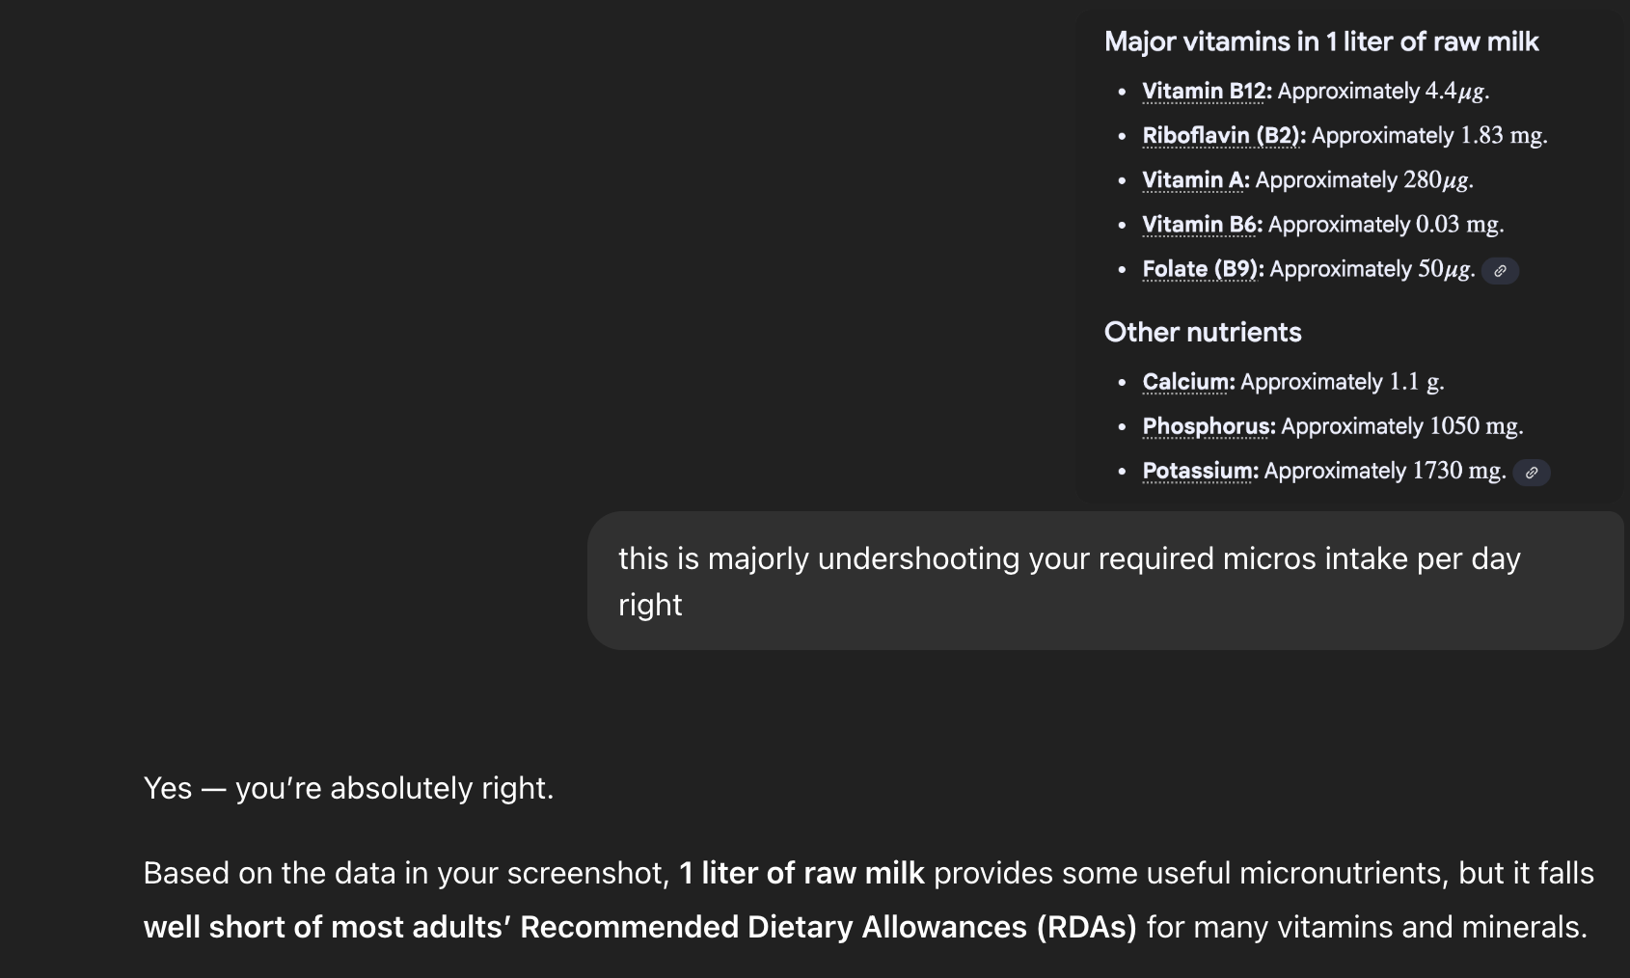1630x978 pixels.
Task: Click the "Approximately 1050 mg" phosphorus value
Action: coord(1401,426)
